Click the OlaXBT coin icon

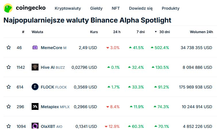click(x=35, y=126)
